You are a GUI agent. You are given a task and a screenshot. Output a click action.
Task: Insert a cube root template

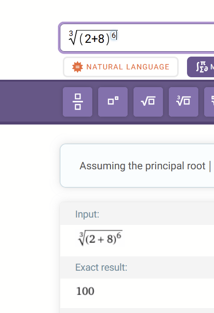coord(184,102)
